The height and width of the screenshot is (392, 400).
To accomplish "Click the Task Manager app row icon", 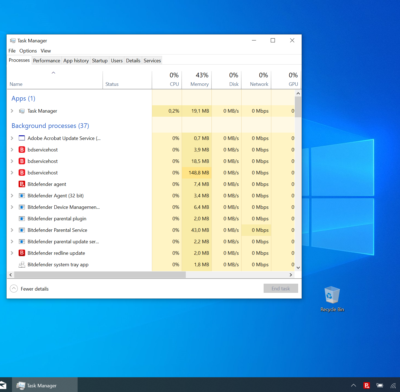I will tap(22, 111).
